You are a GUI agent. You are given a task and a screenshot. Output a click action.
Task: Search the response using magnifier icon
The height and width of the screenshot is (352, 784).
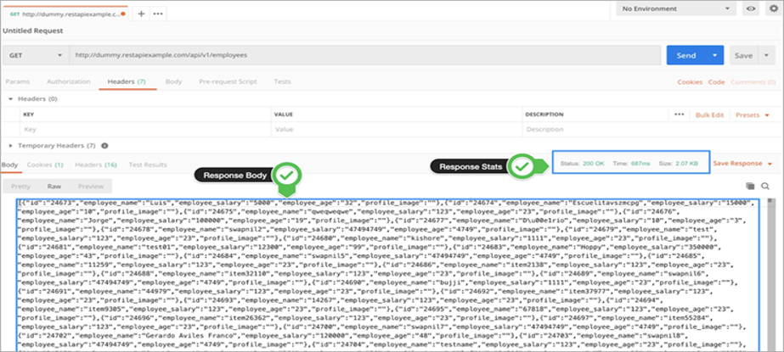pos(766,186)
